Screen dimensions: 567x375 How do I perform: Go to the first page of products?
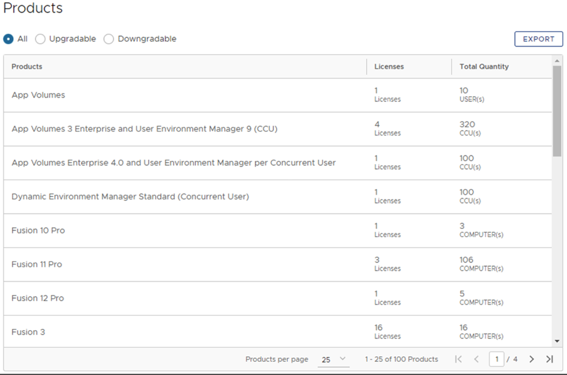(459, 359)
